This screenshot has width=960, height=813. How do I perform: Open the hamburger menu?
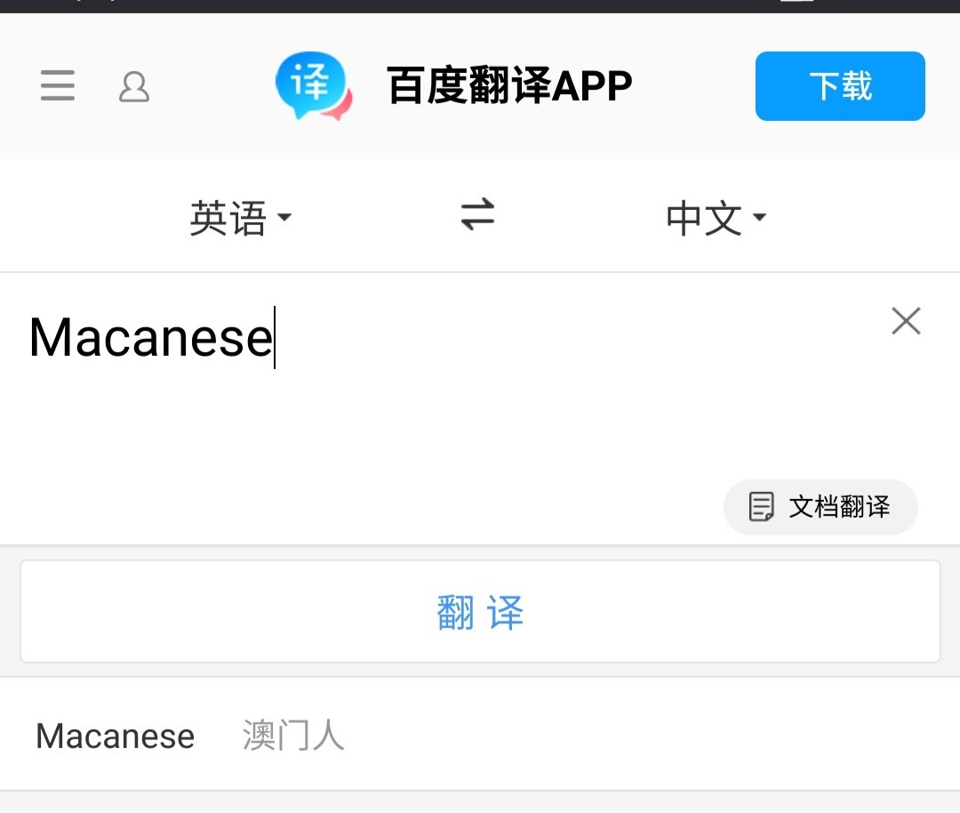coord(58,85)
